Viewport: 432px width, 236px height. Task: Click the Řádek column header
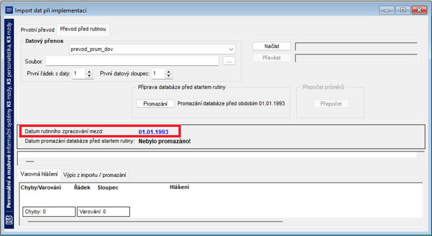click(x=82, y=187)
